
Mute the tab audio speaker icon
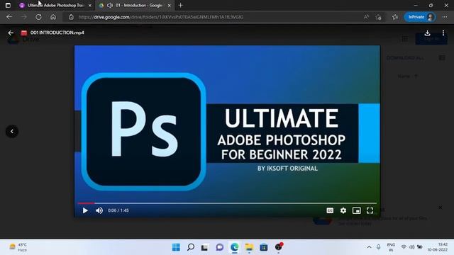tap(110, 5)
